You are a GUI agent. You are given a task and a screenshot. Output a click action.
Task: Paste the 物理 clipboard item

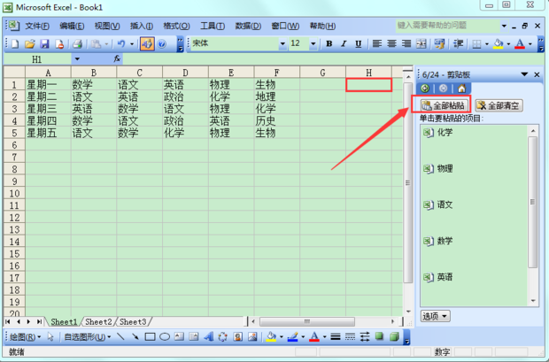pos(475,169)
